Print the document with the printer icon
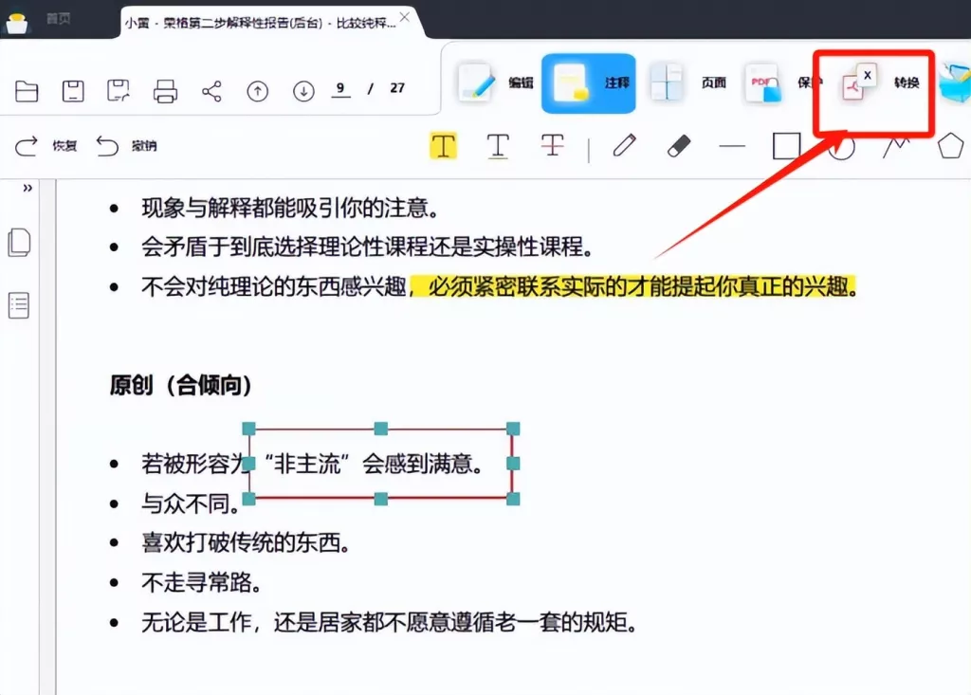 [x=165, y=91]
